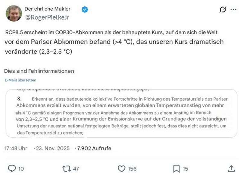Click the share upload icon
The image size is (241, 175).
click(x=231, y=168)
